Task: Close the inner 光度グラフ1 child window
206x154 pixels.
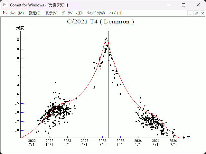Action: tap(202, 13)
